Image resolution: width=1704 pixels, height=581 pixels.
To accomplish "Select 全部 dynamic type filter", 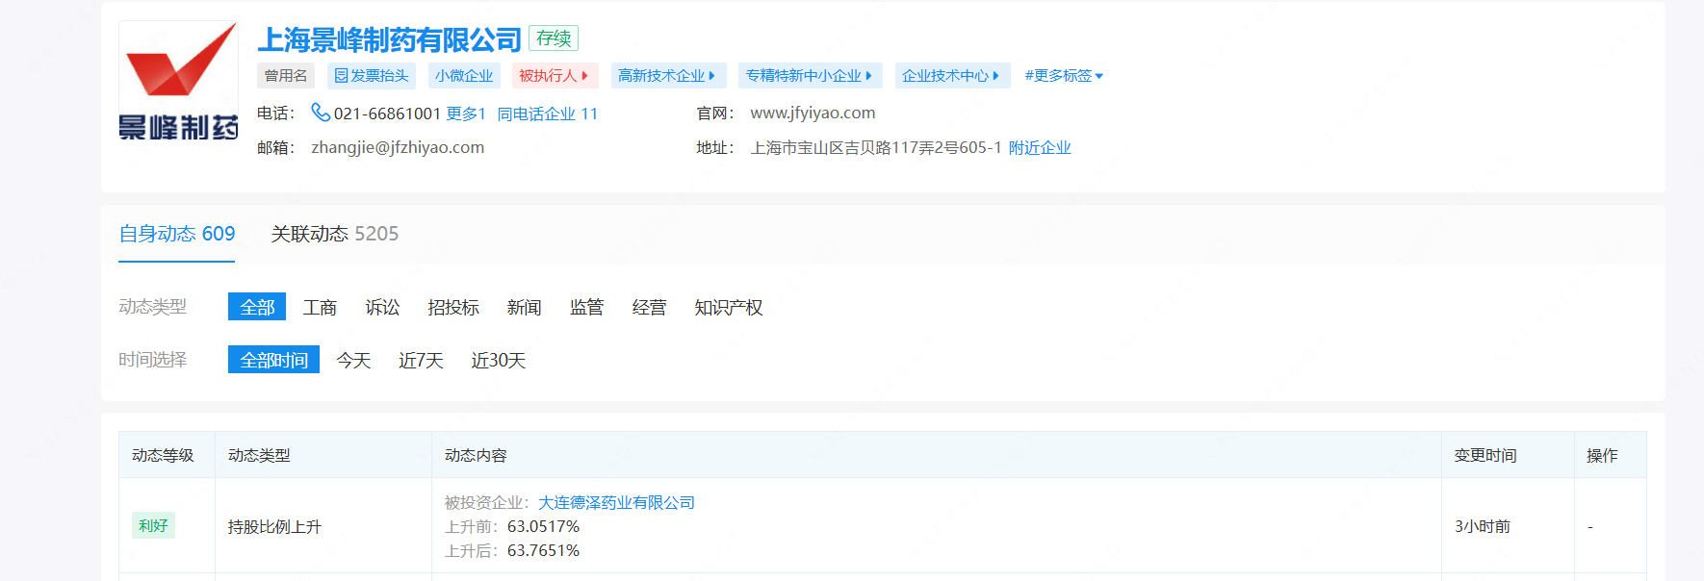I will (257, 307).
